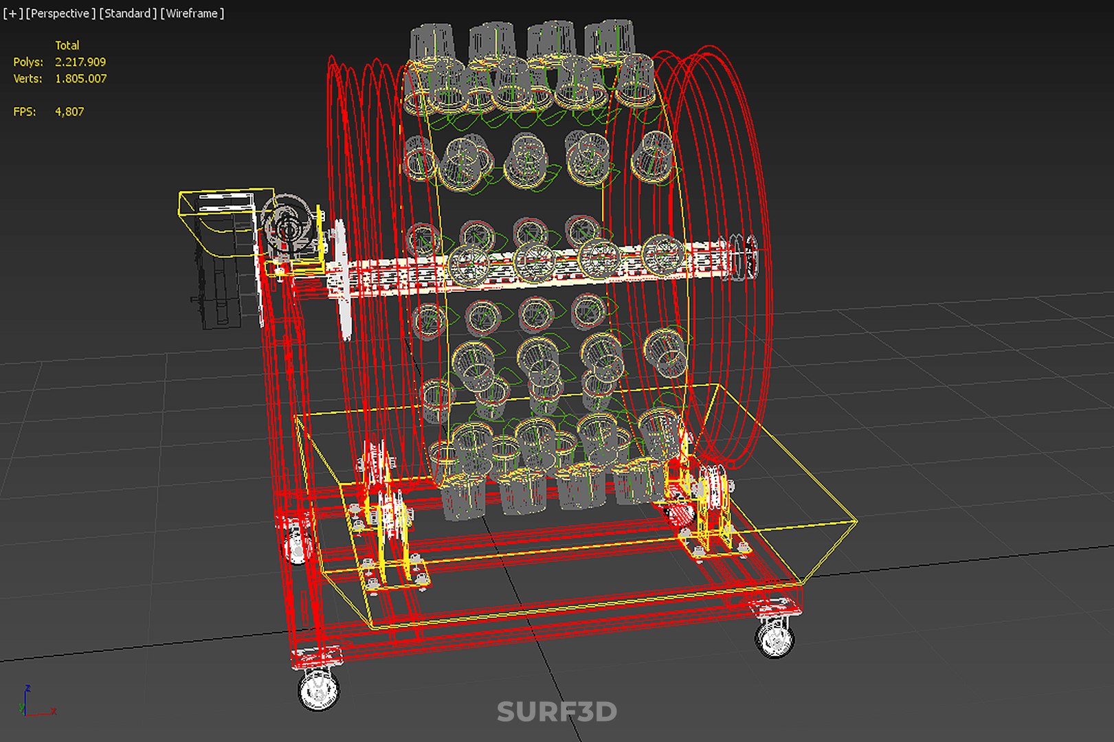This screenshot has width=1114, height=742.
Task: Select the FPS value 4,807
Action: click(69, 111)
